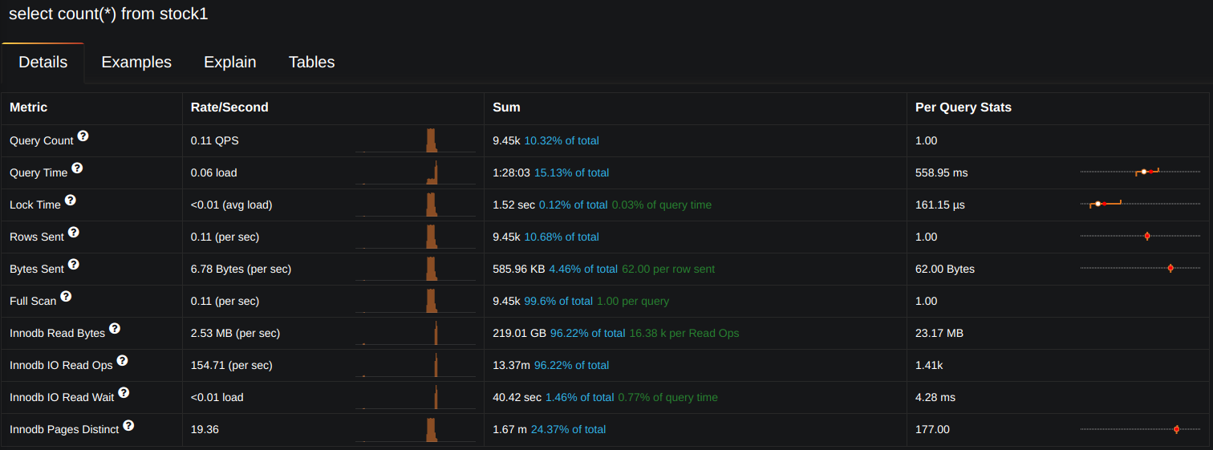Click the Innodb IO Read Wait help icon
The width and height of the screenshot is (1213, 450).
(124, 393)
